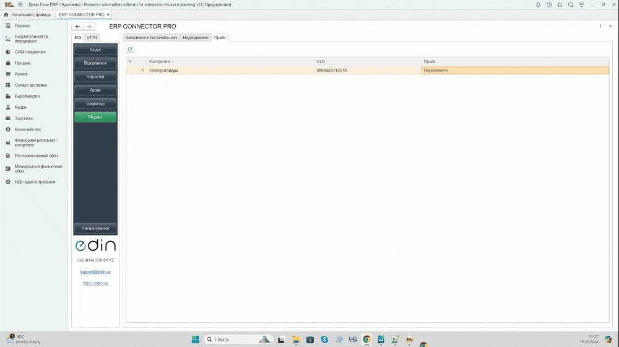619x347 pixels.
Task: Click Переглянути cell in Прайс column
Action: pyautogui.click(x=436, y=71)
